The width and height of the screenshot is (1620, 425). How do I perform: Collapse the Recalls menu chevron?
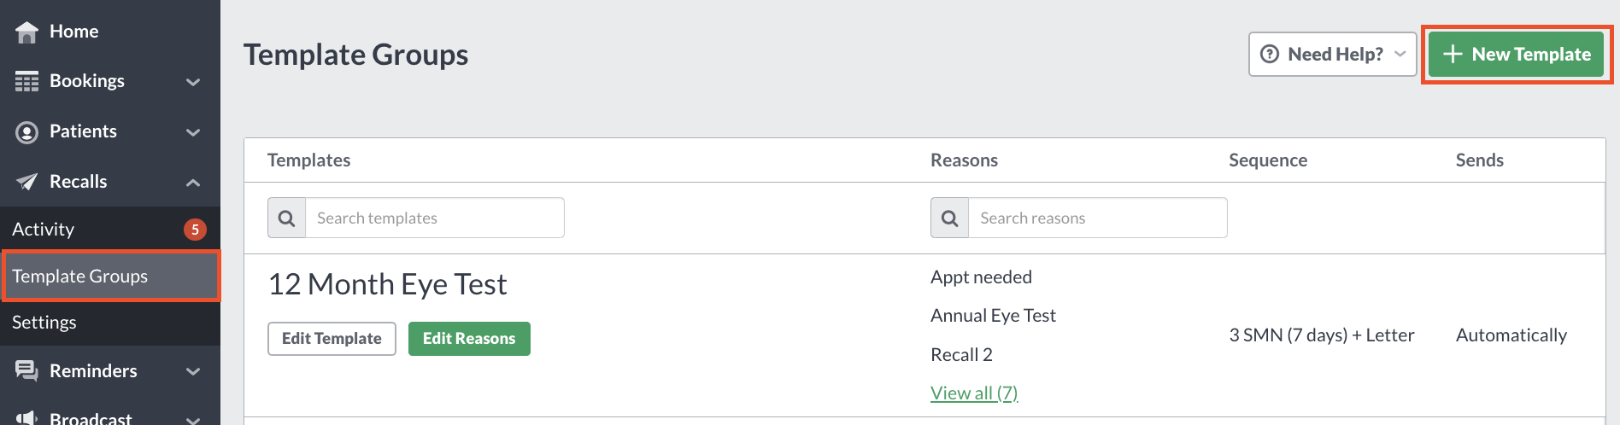pyautogui.click(x=193, y=182)
